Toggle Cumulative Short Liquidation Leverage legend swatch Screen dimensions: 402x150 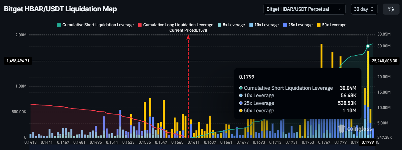click(x=59, y=25)
